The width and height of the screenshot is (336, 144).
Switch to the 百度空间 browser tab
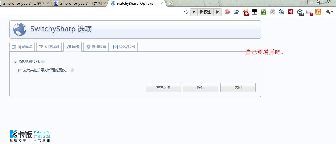[x=25, y=4]
